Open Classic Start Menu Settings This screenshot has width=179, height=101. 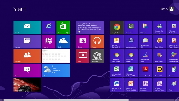pos(117,56)
